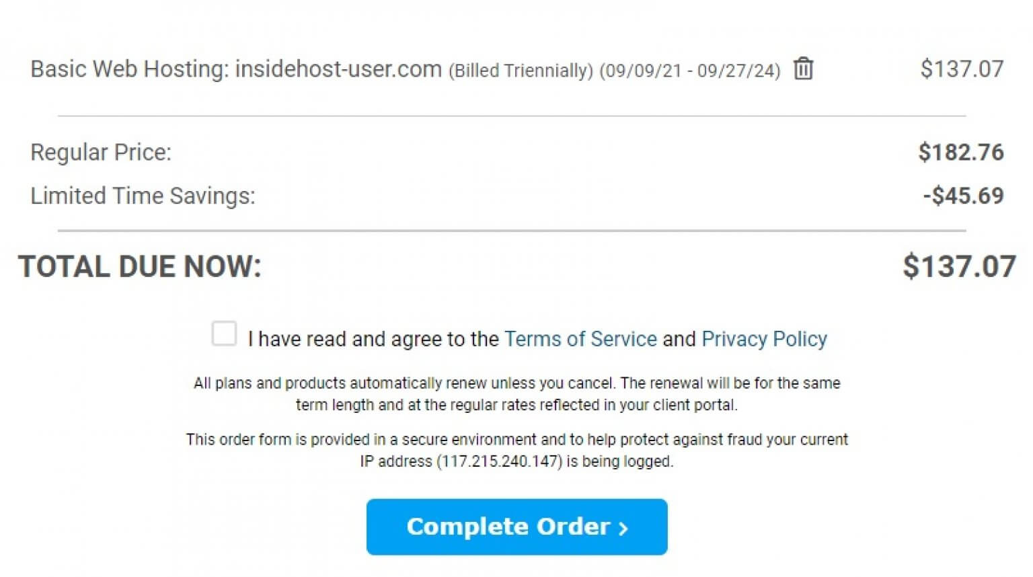
Task: Click the -$45.69 savings amount
Action: coord(964,196)
